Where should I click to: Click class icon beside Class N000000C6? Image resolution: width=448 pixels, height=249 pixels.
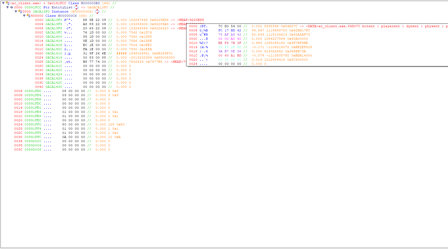[x=28, y=16]
